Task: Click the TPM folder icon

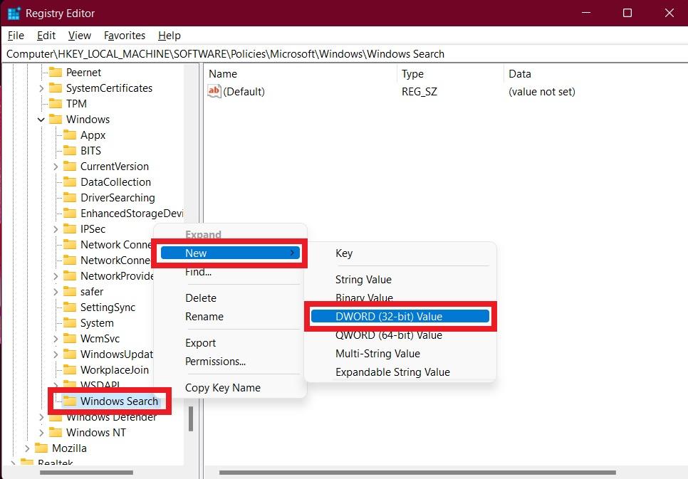Action: point(56,103)
